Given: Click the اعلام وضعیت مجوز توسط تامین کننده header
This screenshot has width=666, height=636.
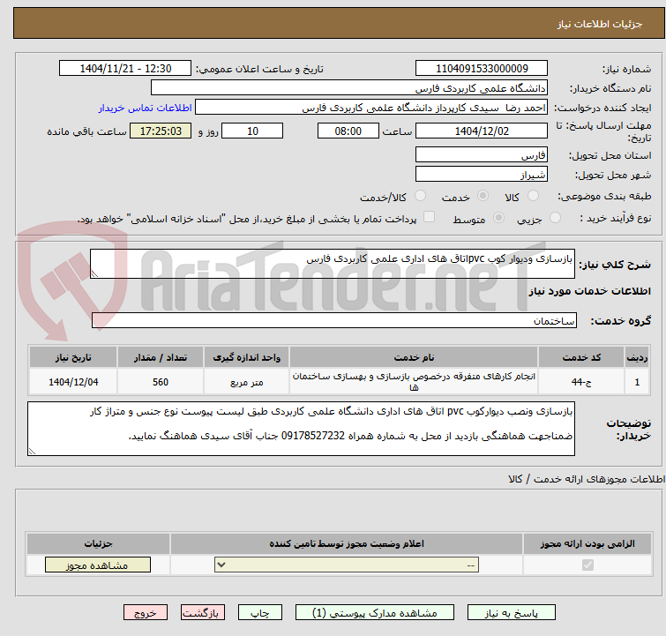Looking at the screenshot, I should [347, 543].
